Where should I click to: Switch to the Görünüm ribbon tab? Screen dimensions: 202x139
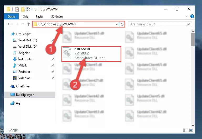pyautogui.click(x=57, y=16)
